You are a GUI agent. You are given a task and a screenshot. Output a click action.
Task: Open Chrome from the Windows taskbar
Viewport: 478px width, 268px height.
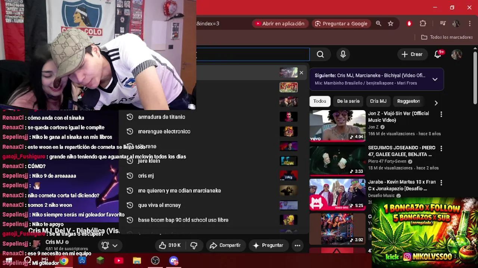click(64, 261)
